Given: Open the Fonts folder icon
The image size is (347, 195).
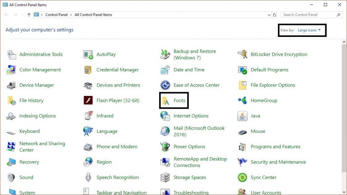Looking at the screenshot, I should [x=165, y=100].
